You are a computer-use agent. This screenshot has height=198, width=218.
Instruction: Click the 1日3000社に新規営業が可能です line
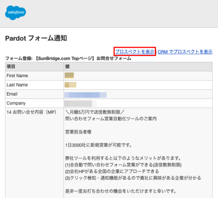coord(98,145)
